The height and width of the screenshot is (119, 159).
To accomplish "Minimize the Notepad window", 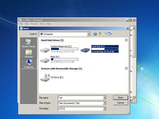I will (x=127, y=20).
